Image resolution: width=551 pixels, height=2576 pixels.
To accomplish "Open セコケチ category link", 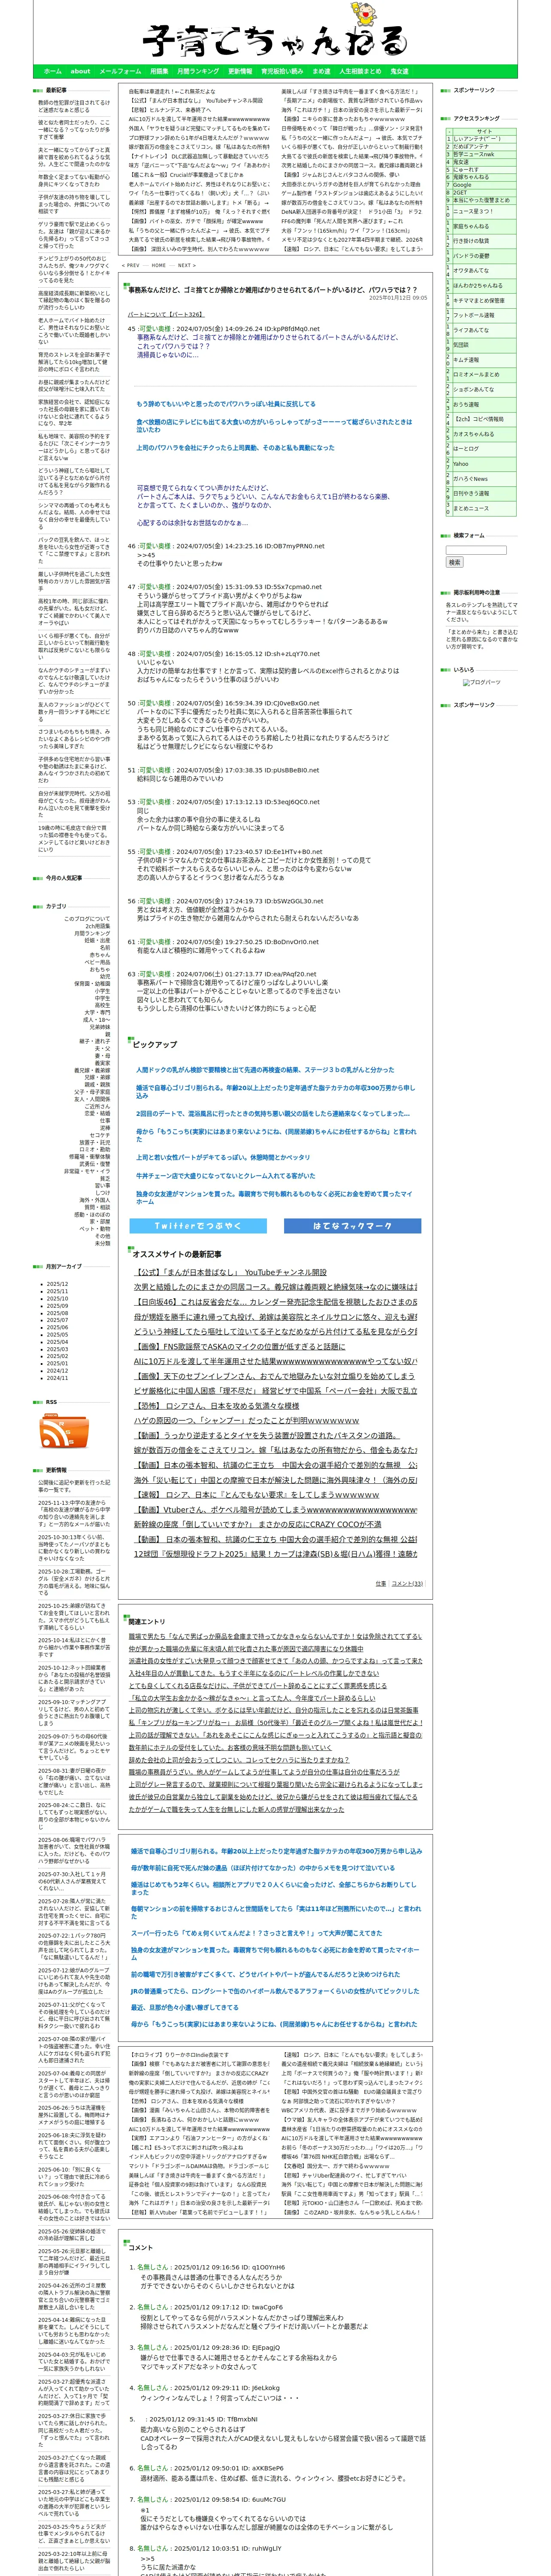I will coord(100,1135).
